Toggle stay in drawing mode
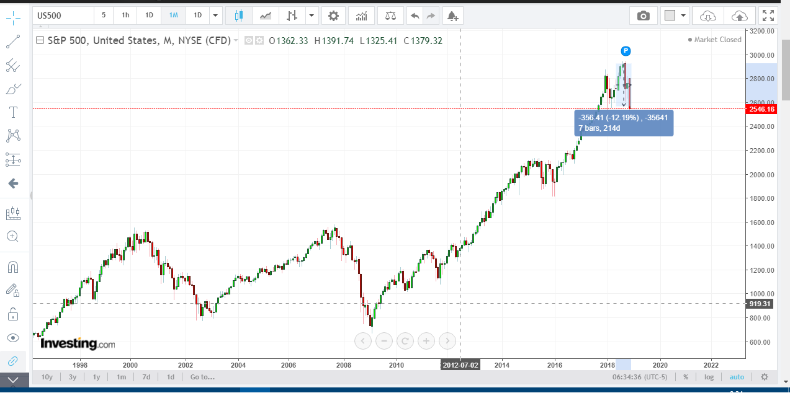This screenshot has height=393, width=790. 13,290
